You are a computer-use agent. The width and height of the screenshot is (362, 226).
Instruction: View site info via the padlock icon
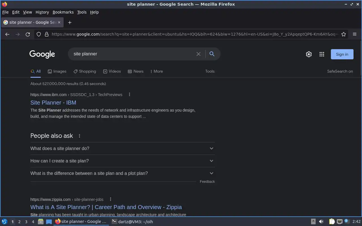[46, 34]
